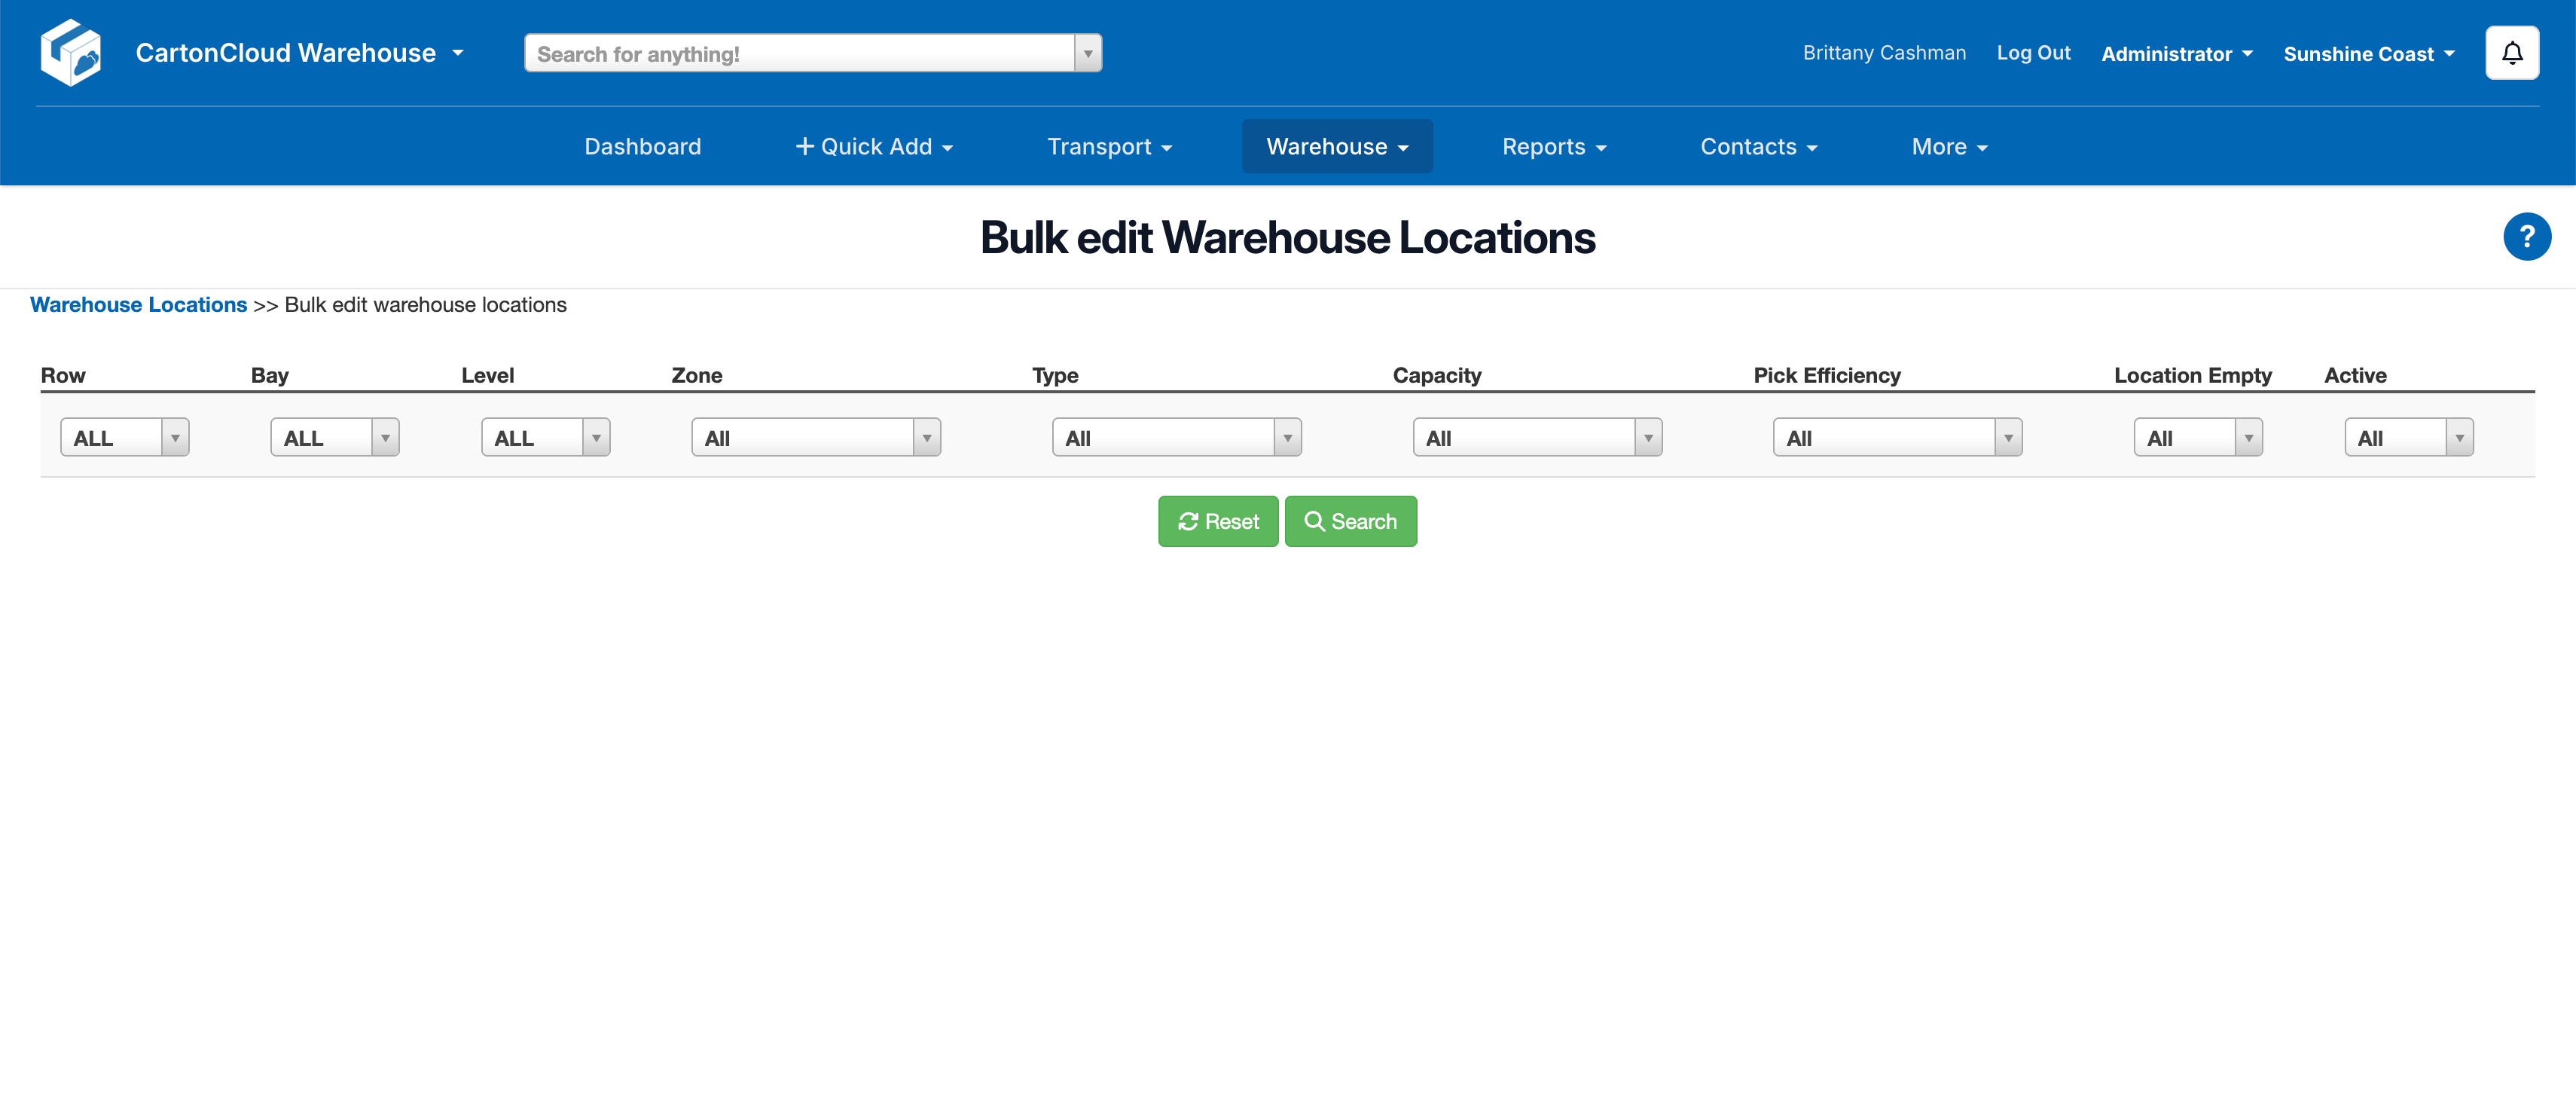Screen dimensions: 2576x1112
Task: Focus the Search for anything field
Action: pyautogui.click(x=800, y=54)
